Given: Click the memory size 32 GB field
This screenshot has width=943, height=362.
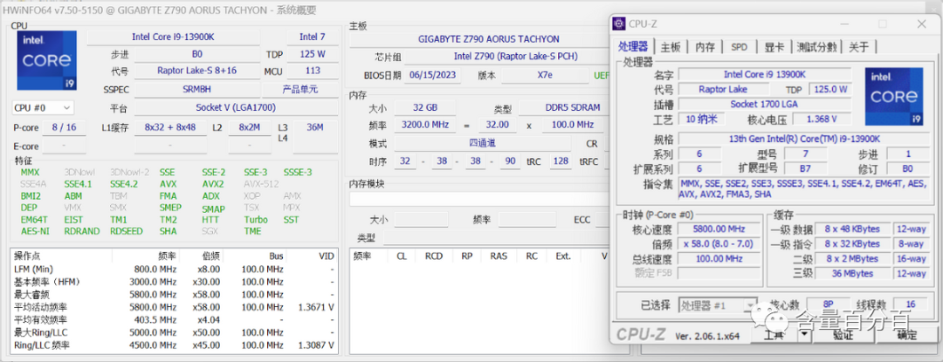Looking at the screenshot, I should [x=425, y=108].
